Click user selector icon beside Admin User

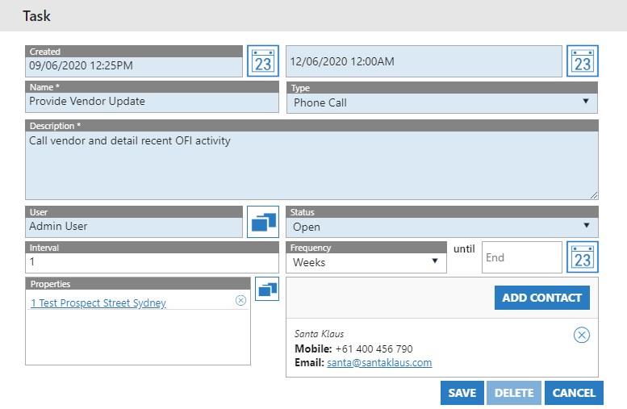pyautogui.click(x=262, y=222)
